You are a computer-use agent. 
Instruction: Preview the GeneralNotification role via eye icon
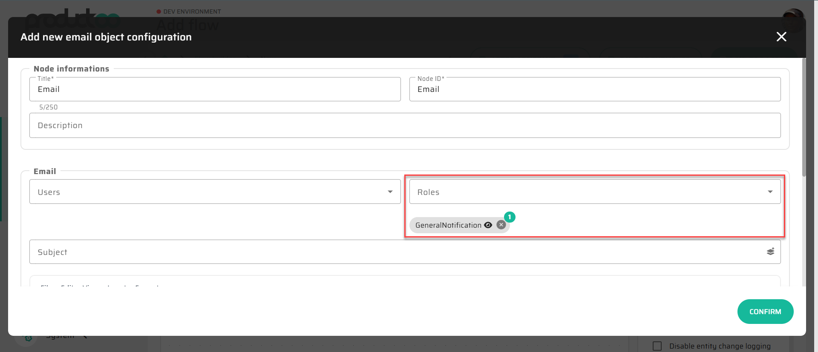coord(488,225)
